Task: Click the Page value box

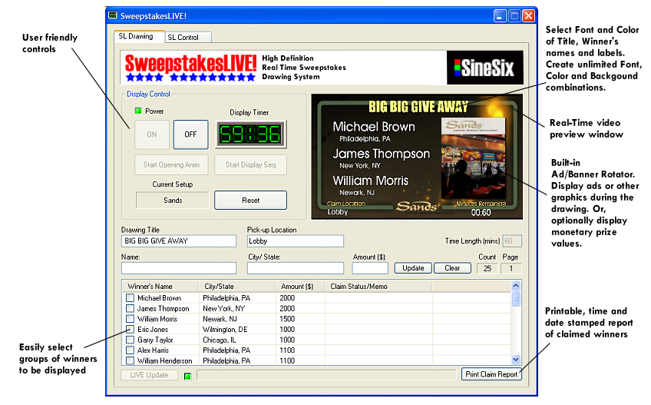Action: [x=511, y=268]
